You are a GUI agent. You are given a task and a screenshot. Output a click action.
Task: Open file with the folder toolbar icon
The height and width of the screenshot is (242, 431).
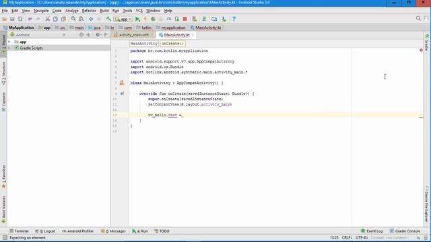pos(5,19)
